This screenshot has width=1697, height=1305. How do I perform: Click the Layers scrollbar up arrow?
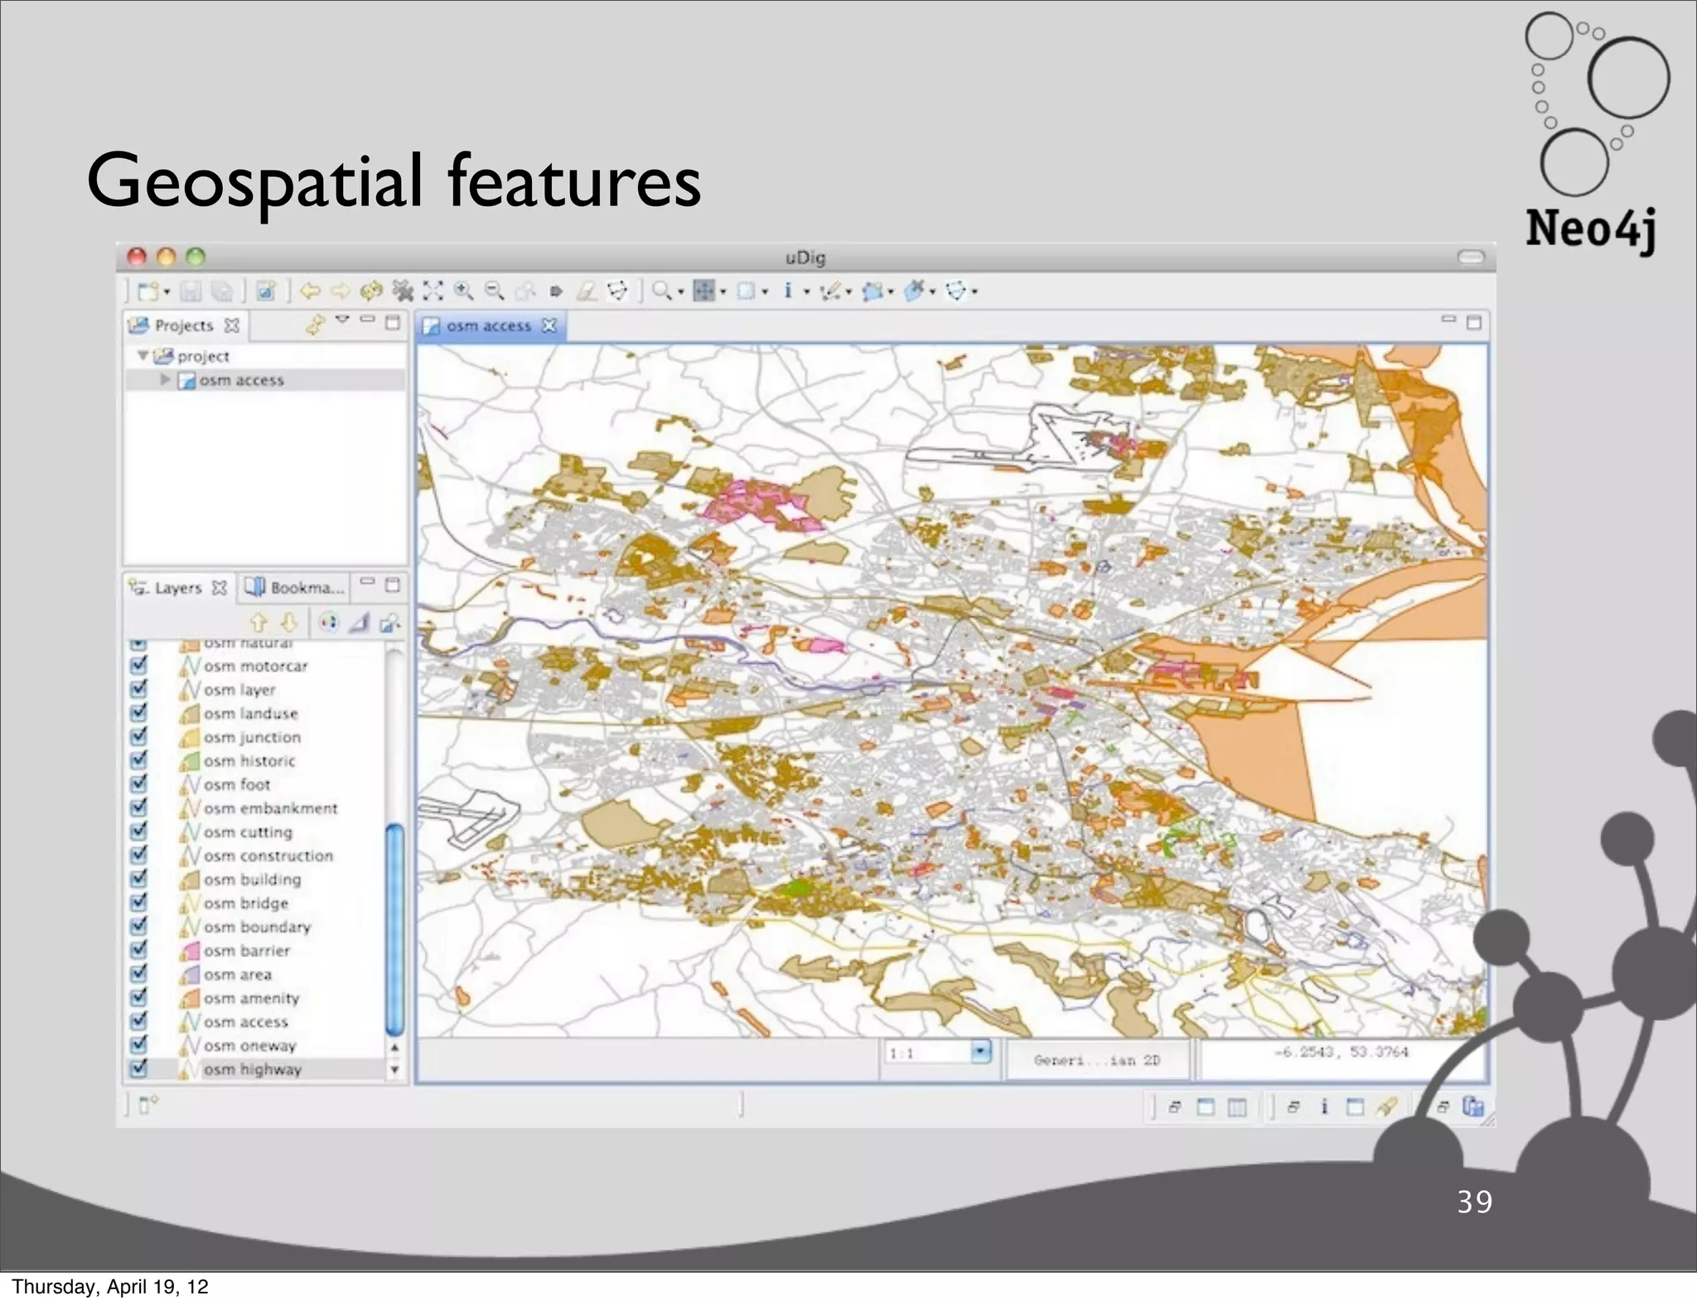pos(395,1047)
